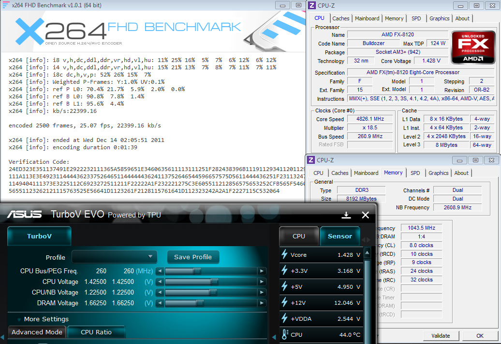Click the +5V lightning bolt icon
This screenshot has height=344, width=501.
pyautogui.click(x=284, y=287)
